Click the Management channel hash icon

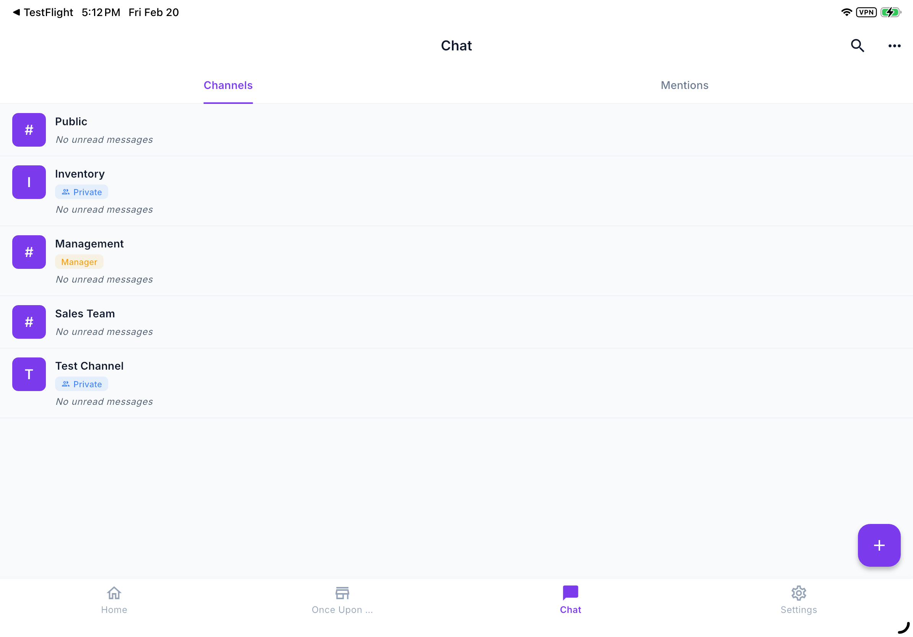click(29, 252)
